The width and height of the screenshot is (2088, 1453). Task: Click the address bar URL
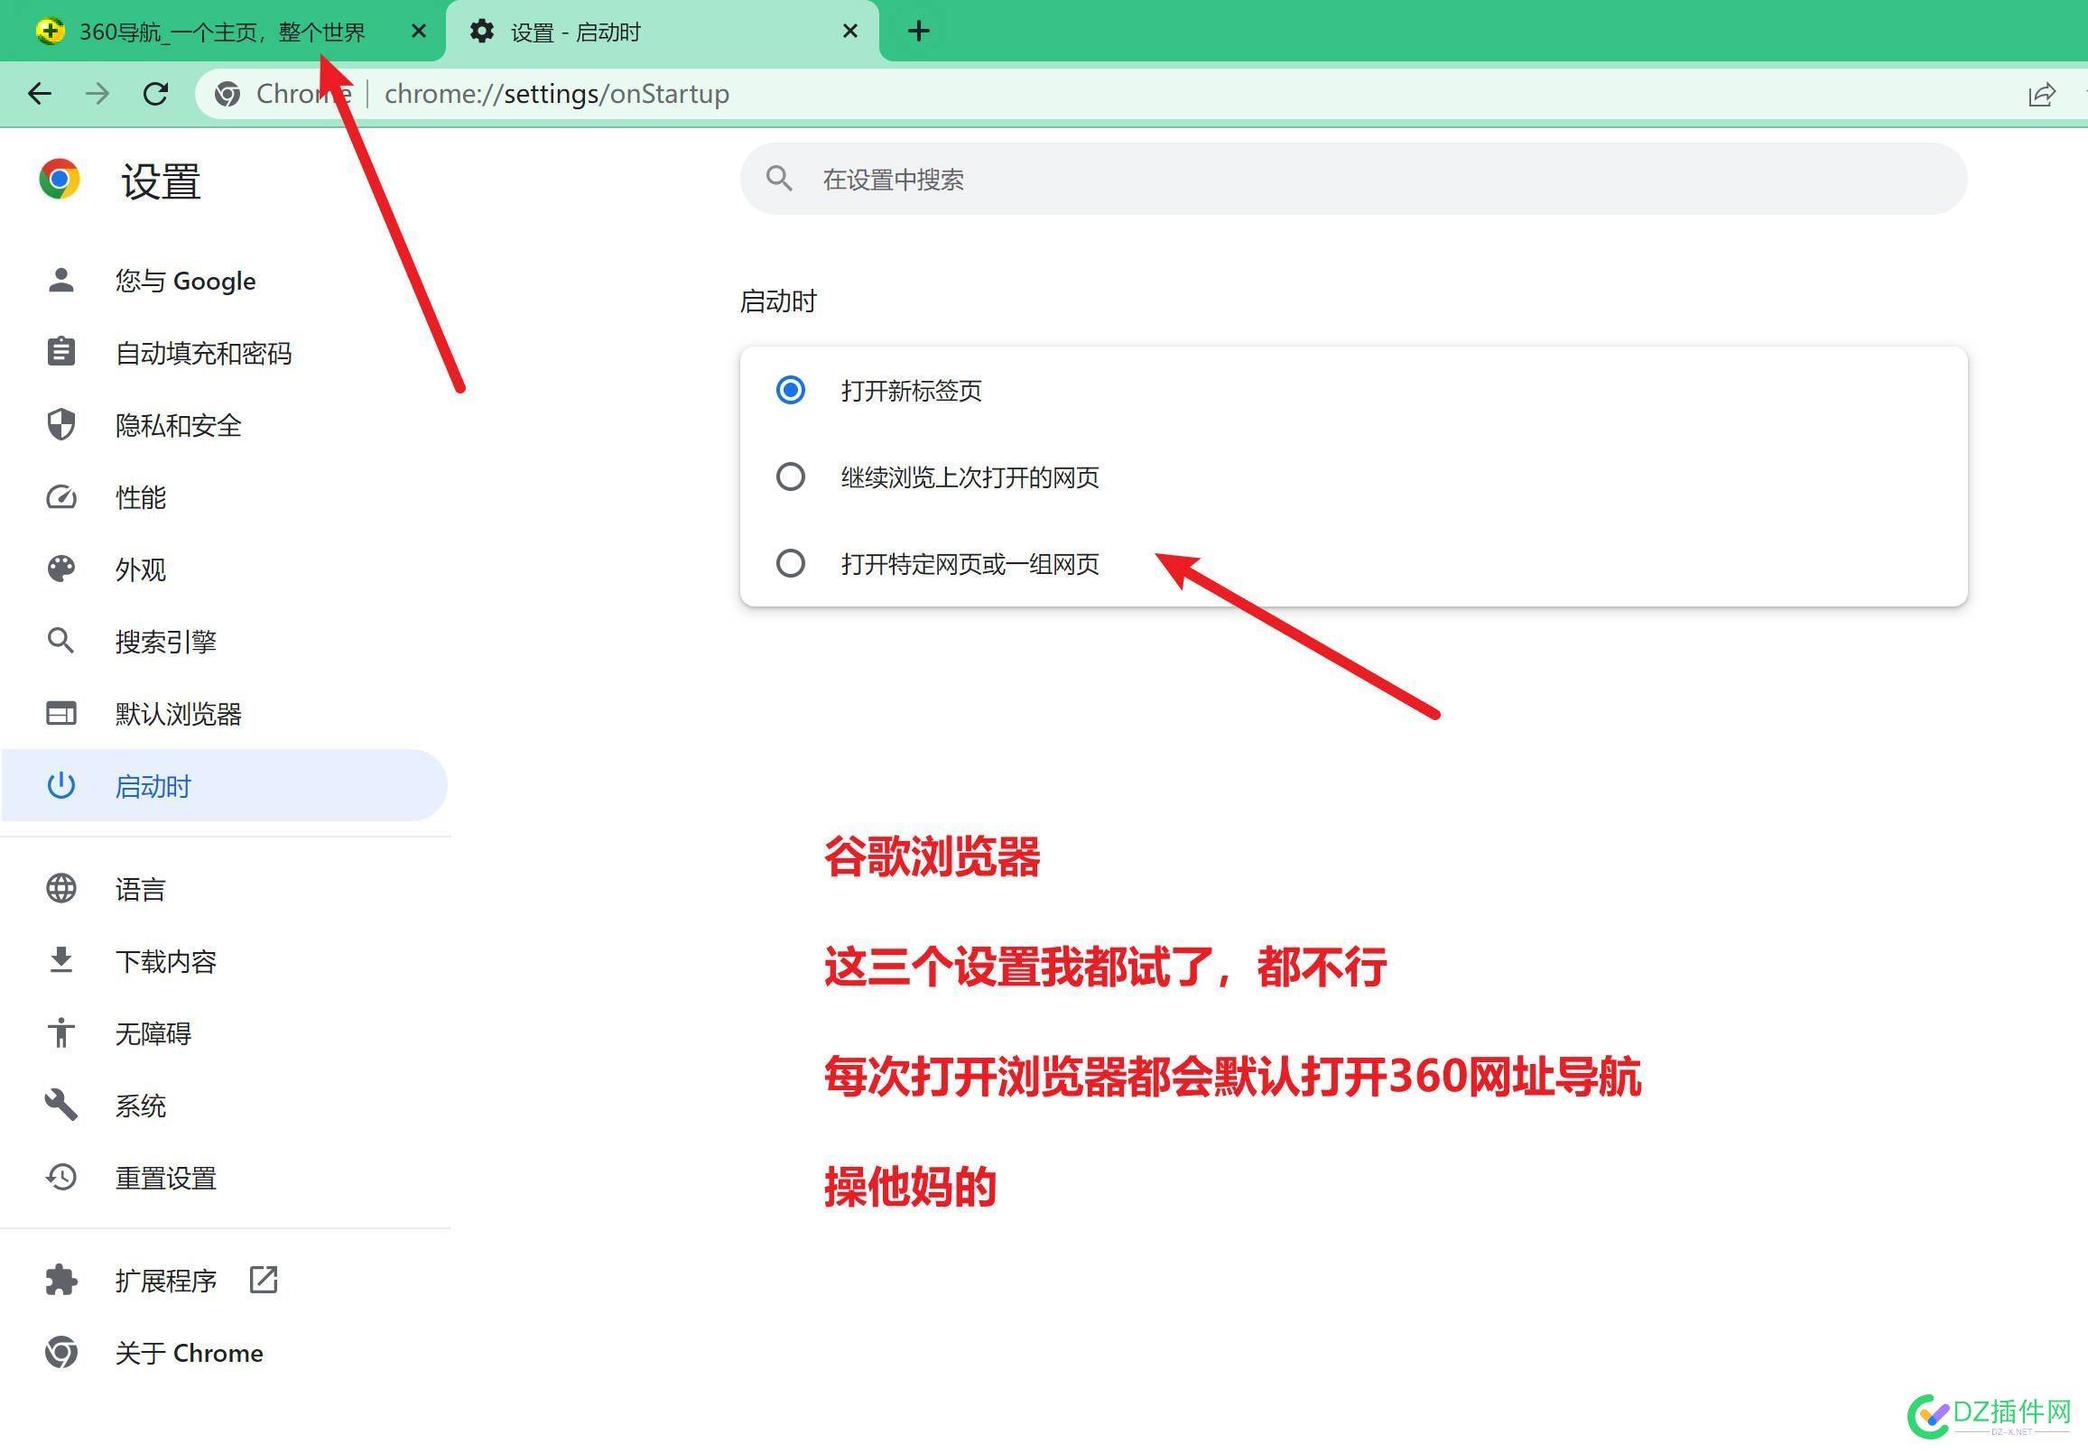[557, 94]
